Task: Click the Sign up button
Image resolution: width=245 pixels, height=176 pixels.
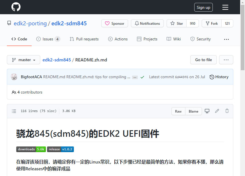Action: (203, 7)
